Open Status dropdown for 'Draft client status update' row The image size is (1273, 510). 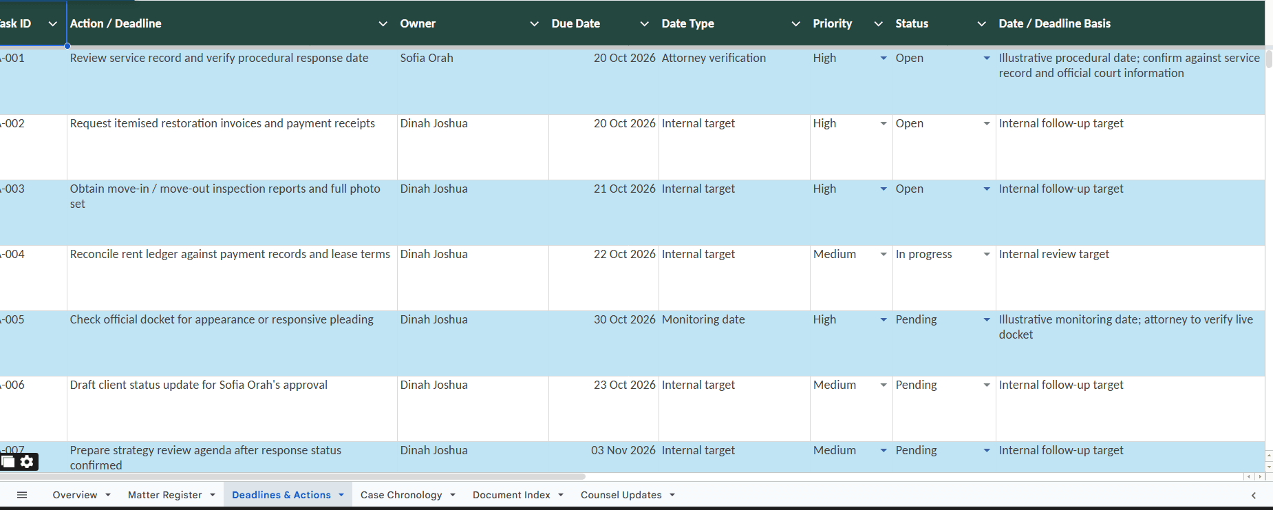[x=987, y=385]
